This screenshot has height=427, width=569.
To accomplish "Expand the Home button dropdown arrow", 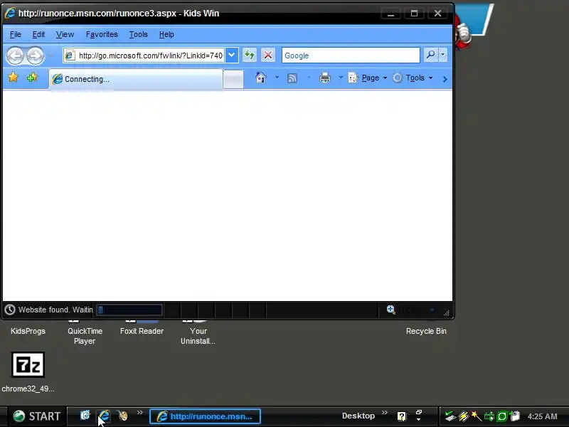I will (x=277, y=78).
